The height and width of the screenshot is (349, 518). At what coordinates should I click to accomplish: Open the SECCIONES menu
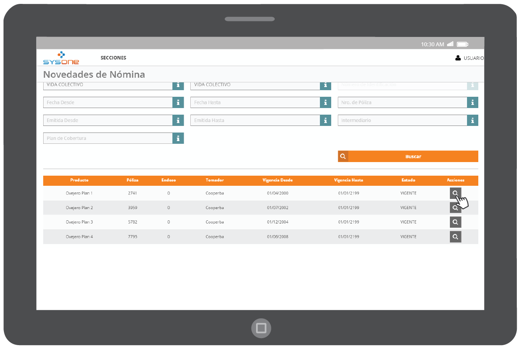coord(113,58)
